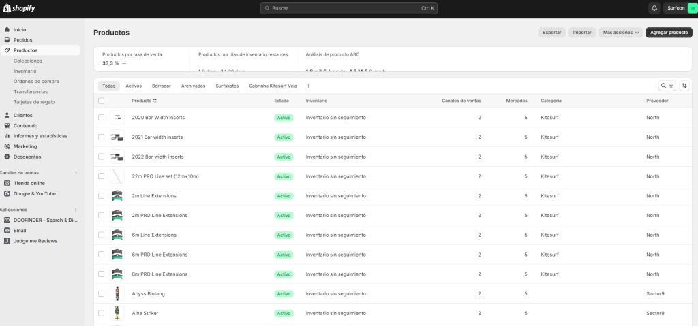Click the sort products icon
The height and width of the screenshot is (326, 698).
tap(684, 86)
